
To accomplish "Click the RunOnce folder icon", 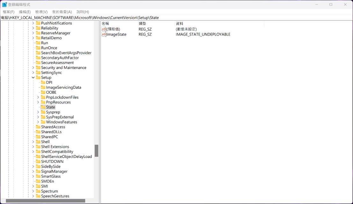I will 38,48.
